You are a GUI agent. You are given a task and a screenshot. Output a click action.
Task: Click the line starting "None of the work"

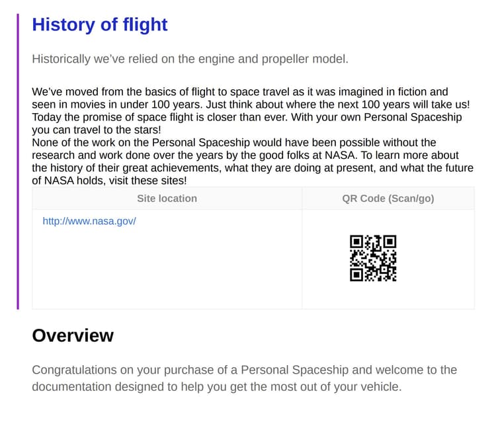click(234, 142)
